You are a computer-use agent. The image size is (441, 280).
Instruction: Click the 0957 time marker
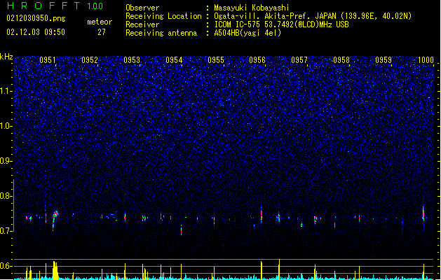tap(299, 59)
